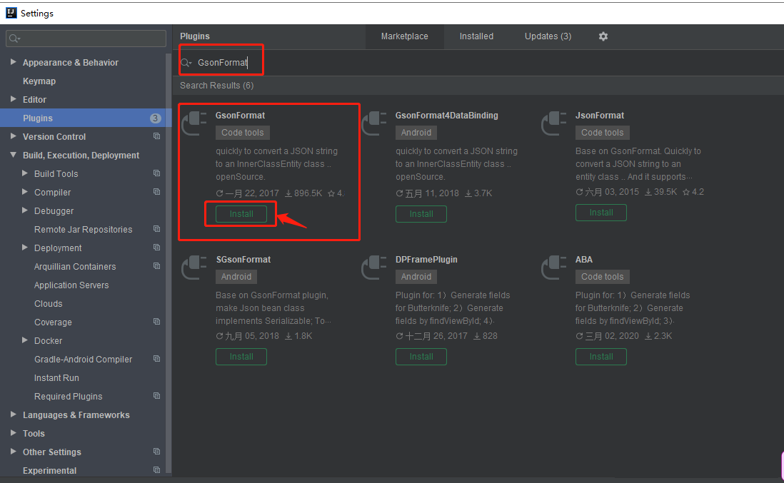Screen dimensions: 784x483
Task: Collapse Build, Execution, Deployment section
Action: click(x=14, y=155)
